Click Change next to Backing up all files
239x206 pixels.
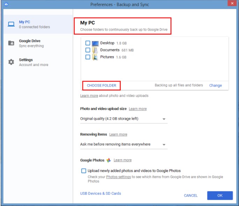215,86
